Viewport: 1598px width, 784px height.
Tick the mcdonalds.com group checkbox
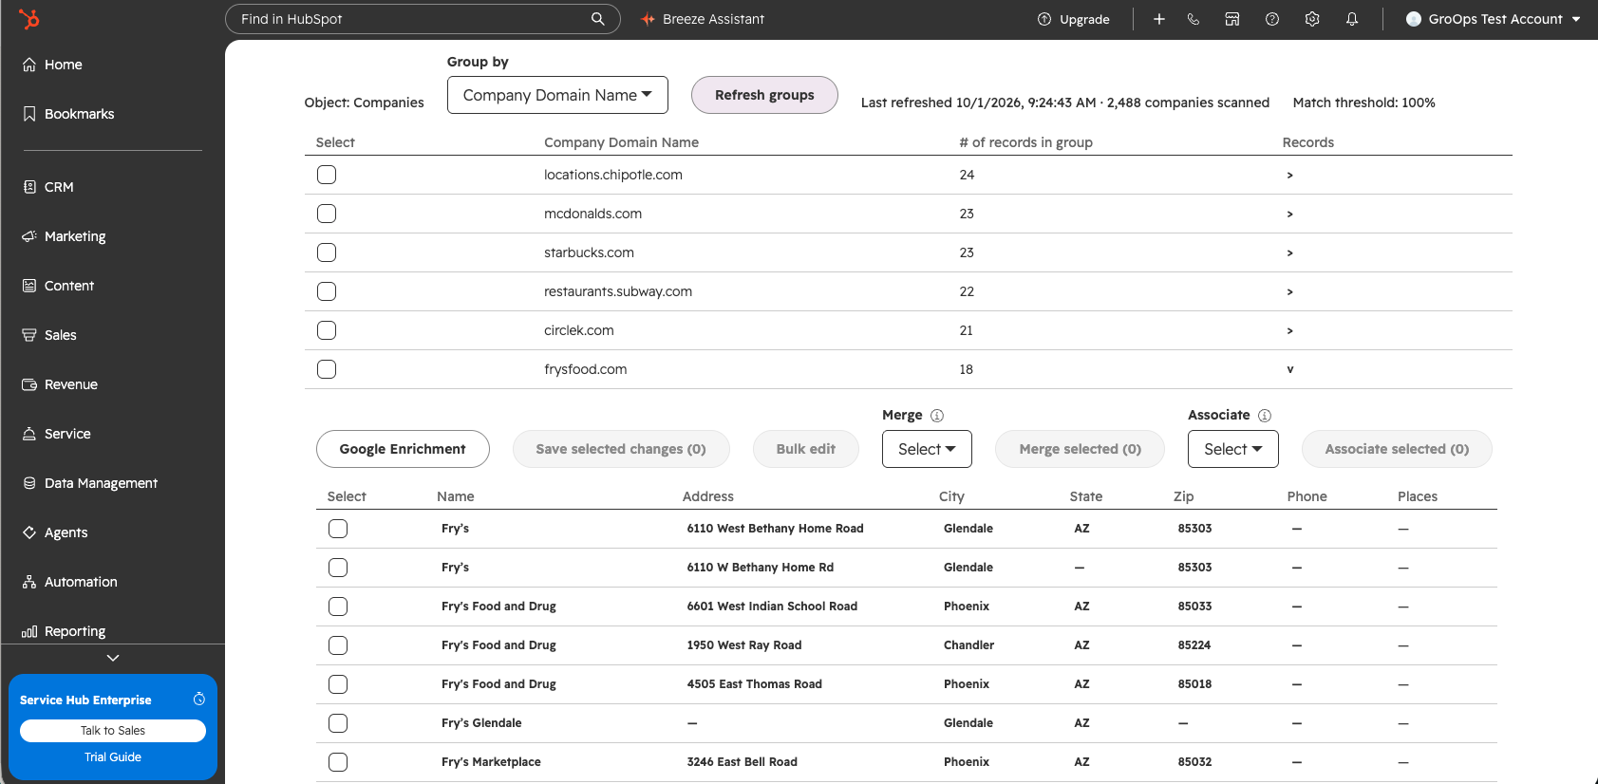click(327, 214)
